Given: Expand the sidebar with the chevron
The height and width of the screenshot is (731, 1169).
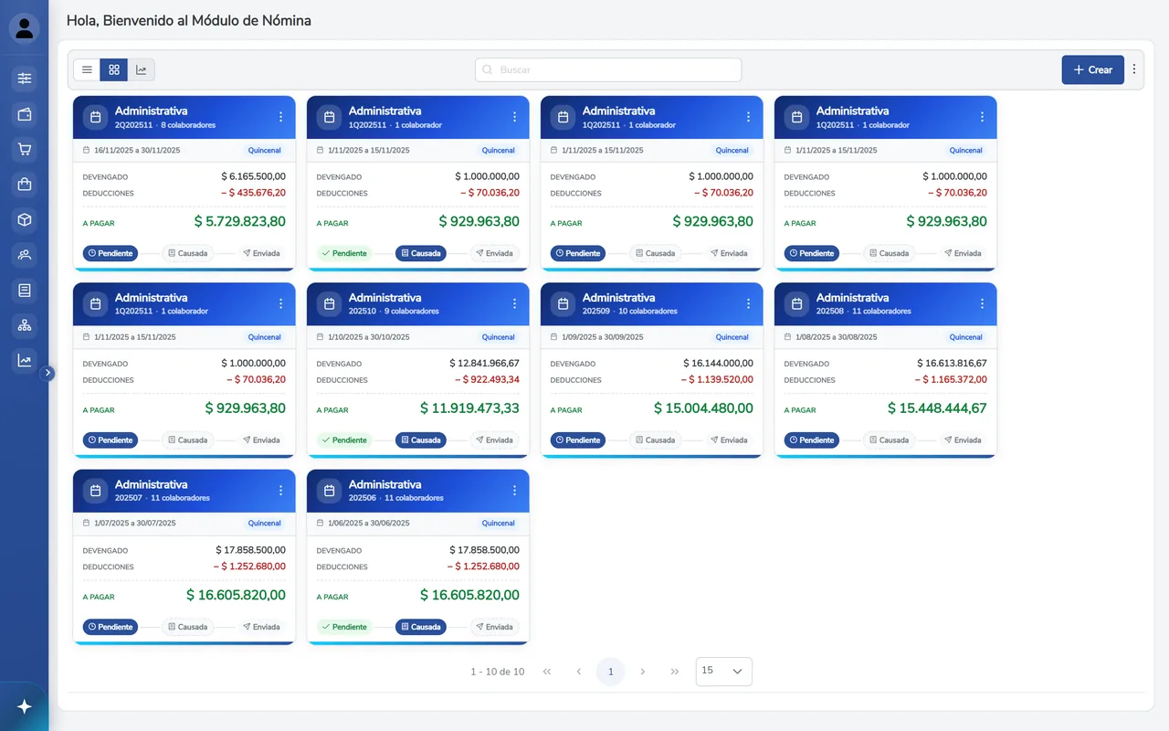Looking at the screenshot, I should (48, 373).
